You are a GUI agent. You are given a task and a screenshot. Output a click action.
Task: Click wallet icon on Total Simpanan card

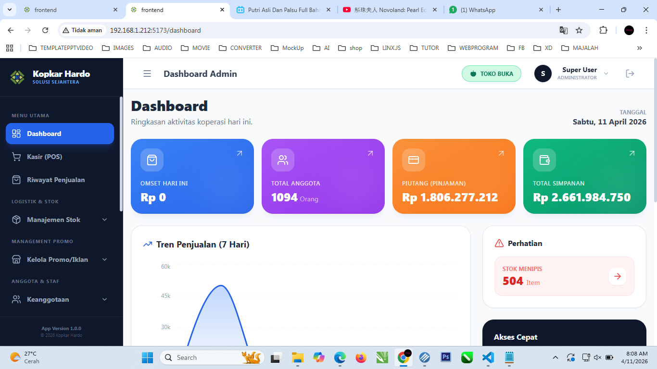544,160
